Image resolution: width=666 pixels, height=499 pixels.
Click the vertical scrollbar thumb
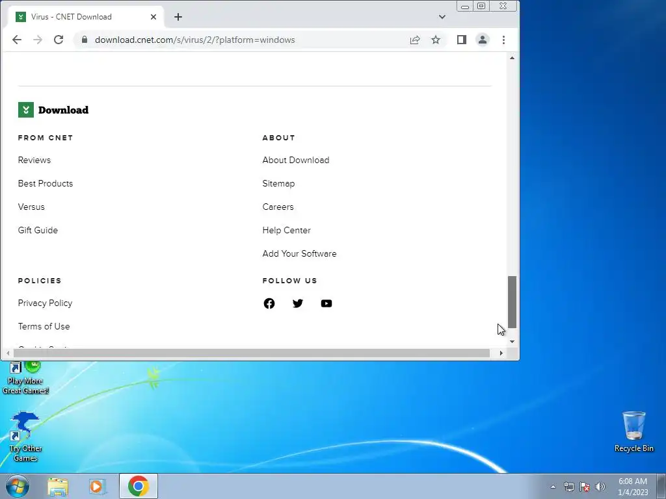tap(513, 301)
